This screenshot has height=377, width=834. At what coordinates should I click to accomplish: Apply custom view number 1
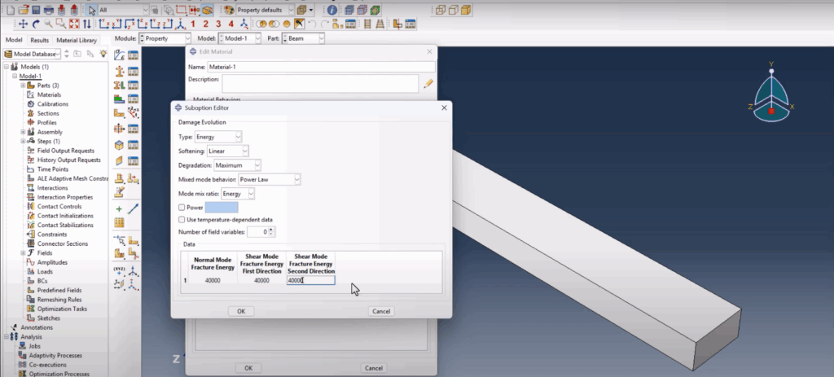192,24
